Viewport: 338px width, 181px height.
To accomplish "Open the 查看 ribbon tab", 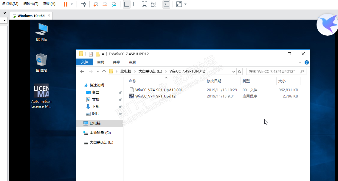I will tap(132, 62).
